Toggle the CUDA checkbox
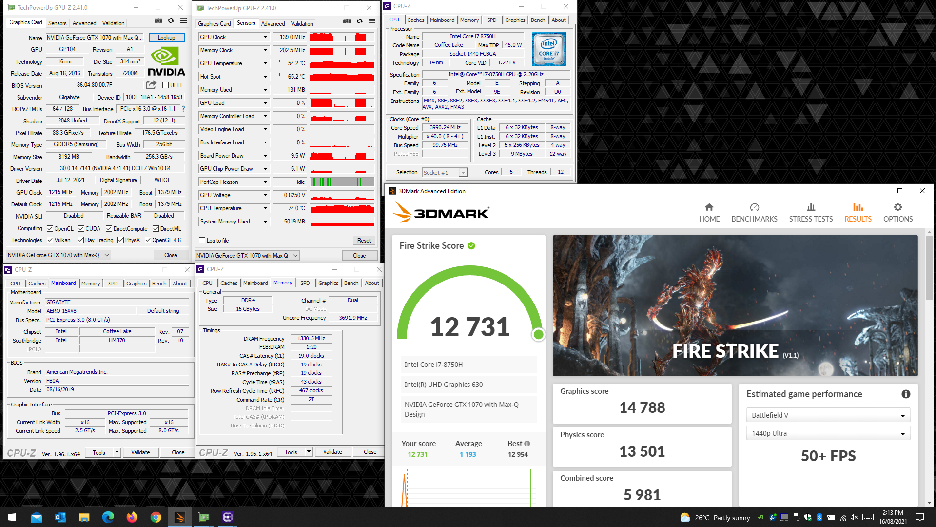This screenshot has width=936, height=527. coord(81,229)
